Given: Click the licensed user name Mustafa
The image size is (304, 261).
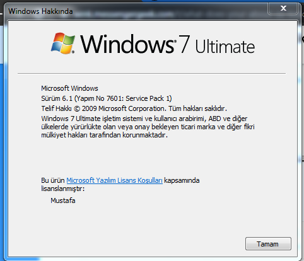Looking at the screenshot, I should click(x=63, y=200).
